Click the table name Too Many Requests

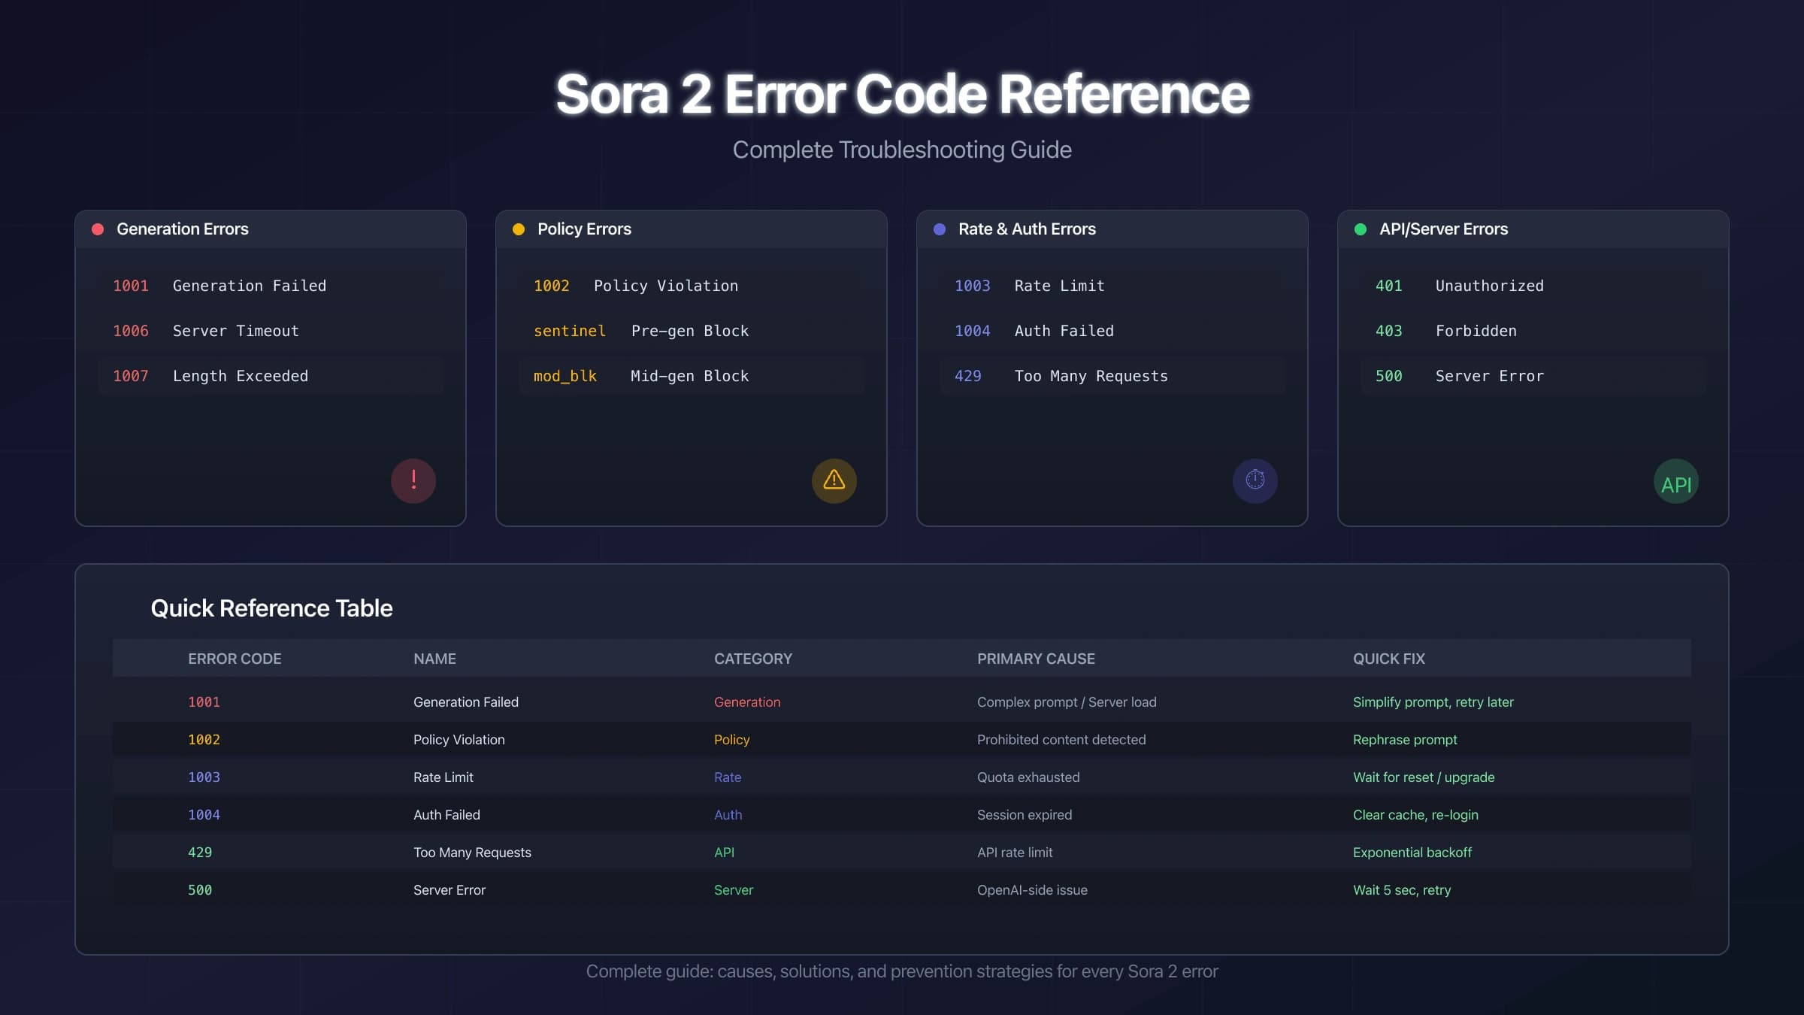tap(472, 853)
